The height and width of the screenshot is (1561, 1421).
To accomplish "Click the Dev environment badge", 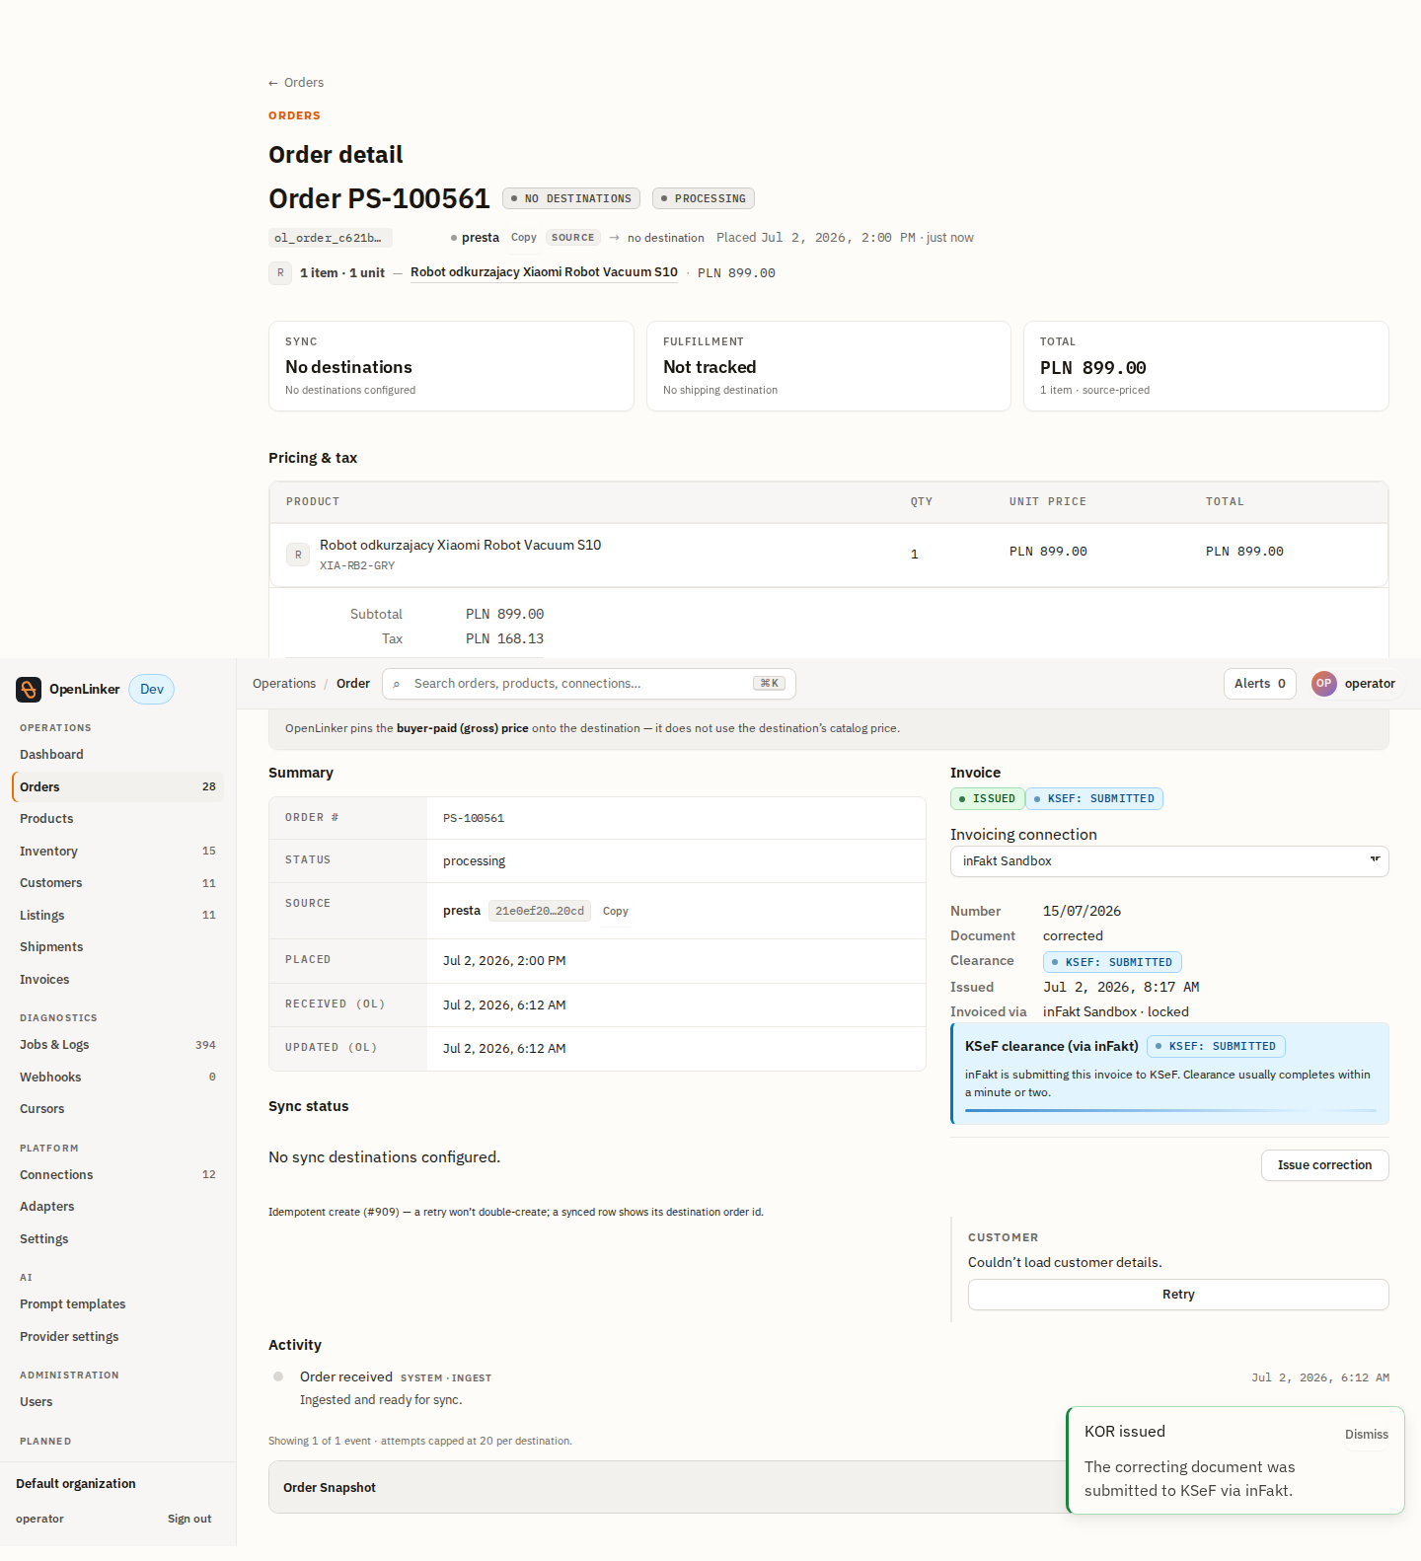I will 151,690.
